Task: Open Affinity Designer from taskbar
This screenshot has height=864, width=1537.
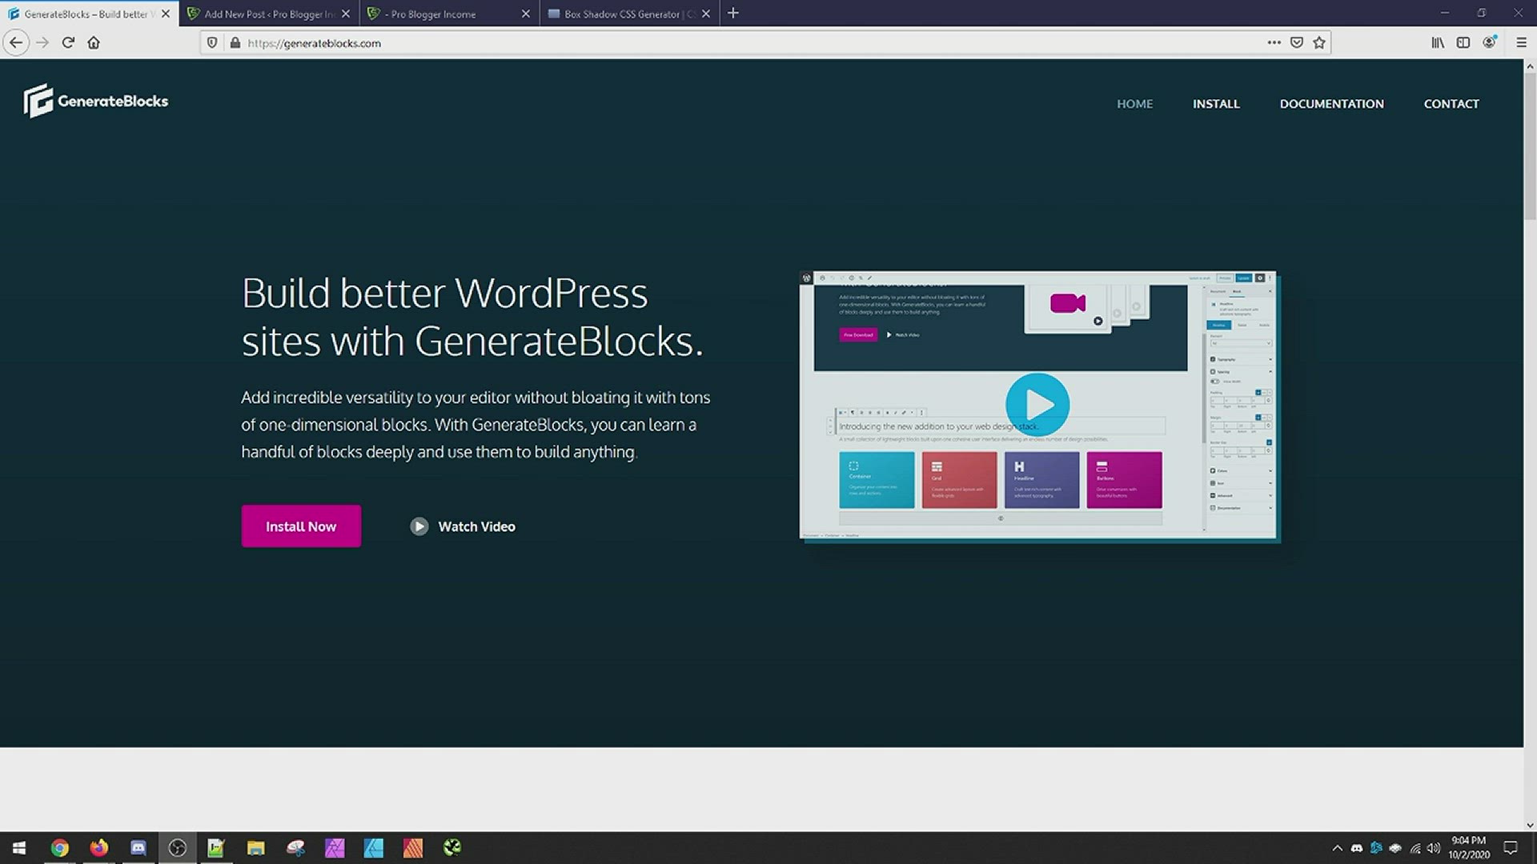Action: (374, 848)
